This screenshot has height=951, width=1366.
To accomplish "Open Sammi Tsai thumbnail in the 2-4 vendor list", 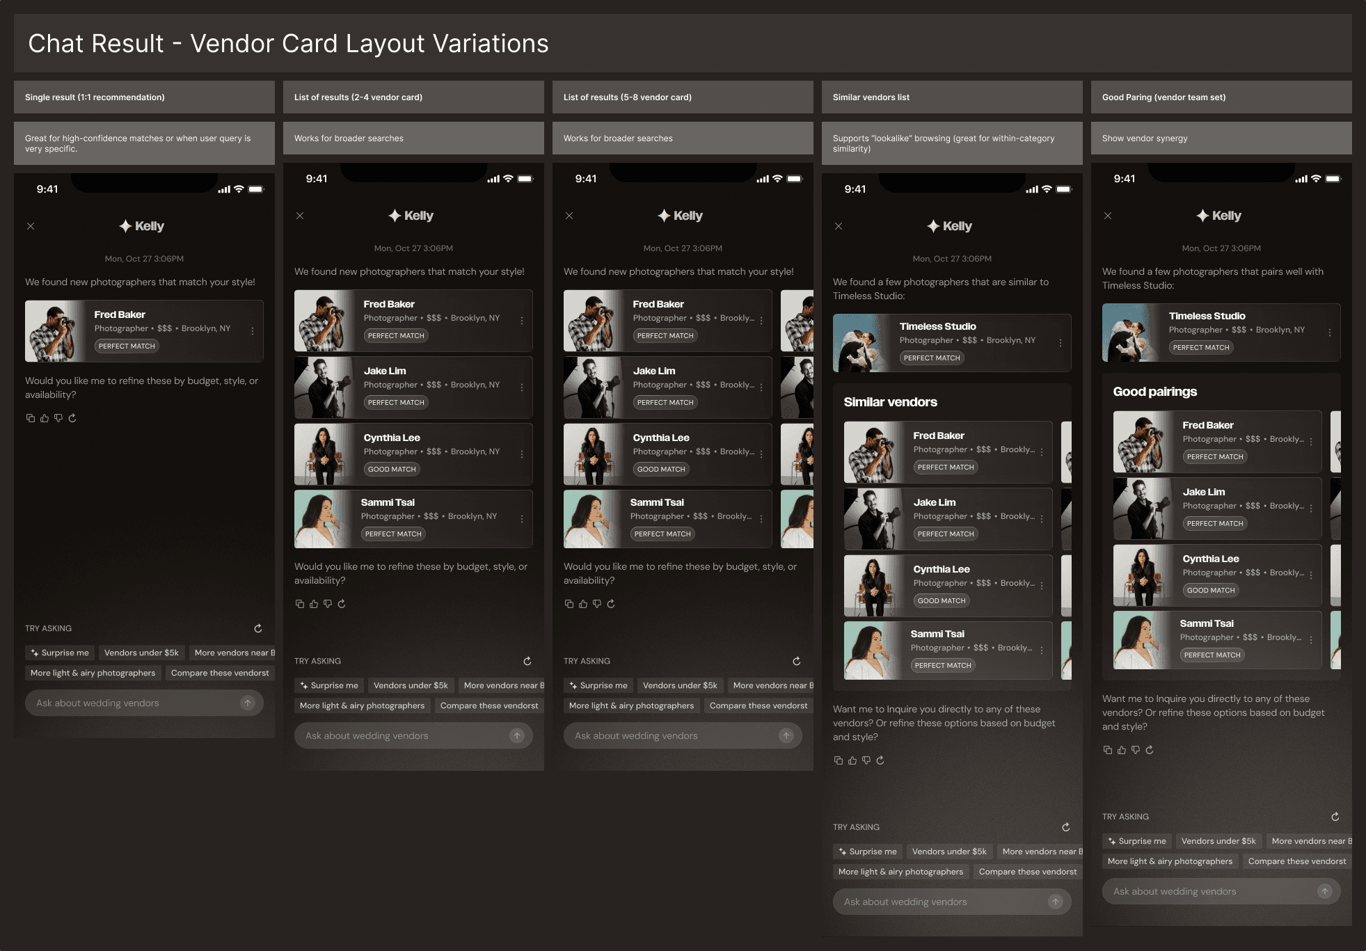I will pos(320,519).
